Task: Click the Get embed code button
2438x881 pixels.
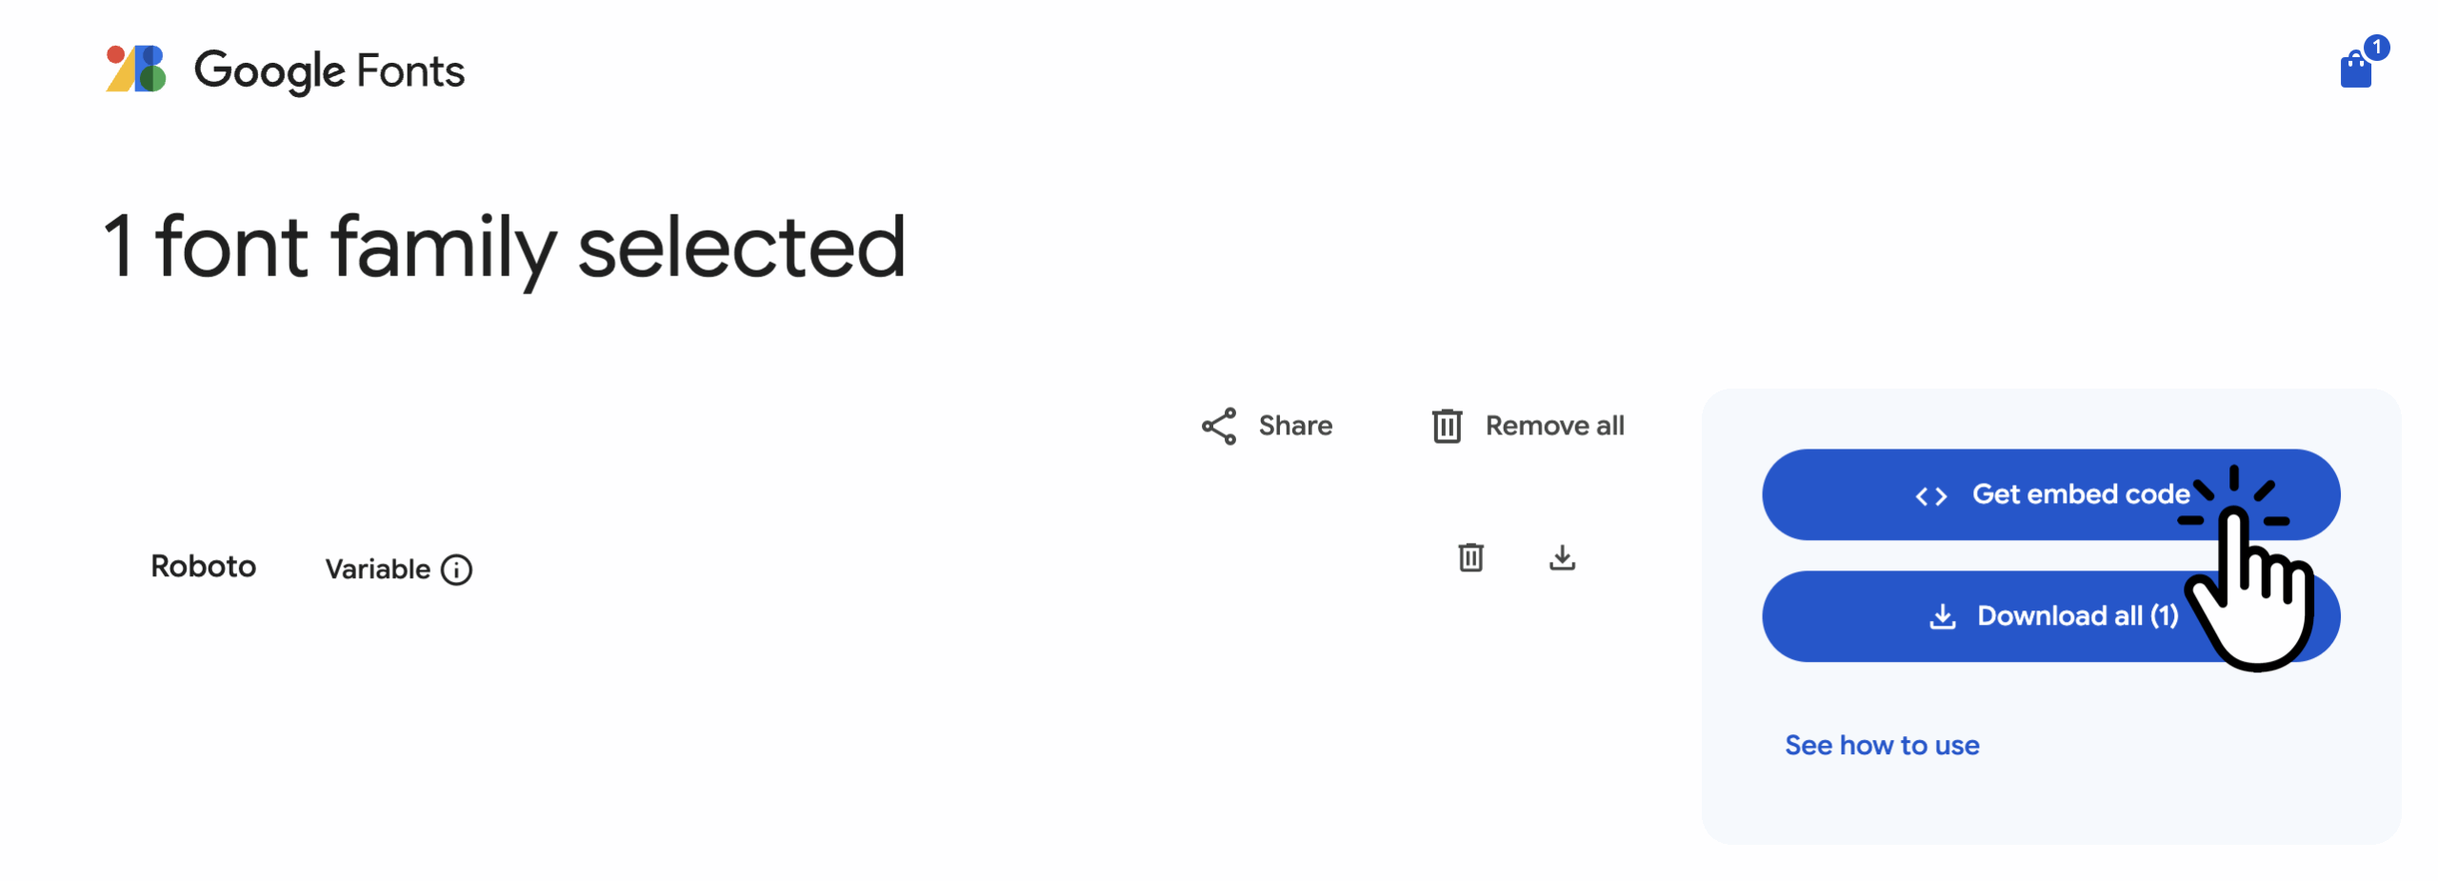Action: pyautogui.click(x=2050, y=494)
